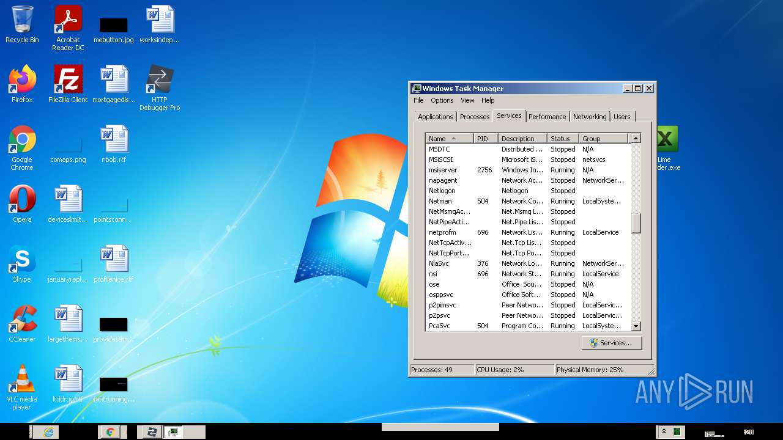Open VLC media player shortcut
783x440 pixels.
pyautogui.click(x=22, y=387)
